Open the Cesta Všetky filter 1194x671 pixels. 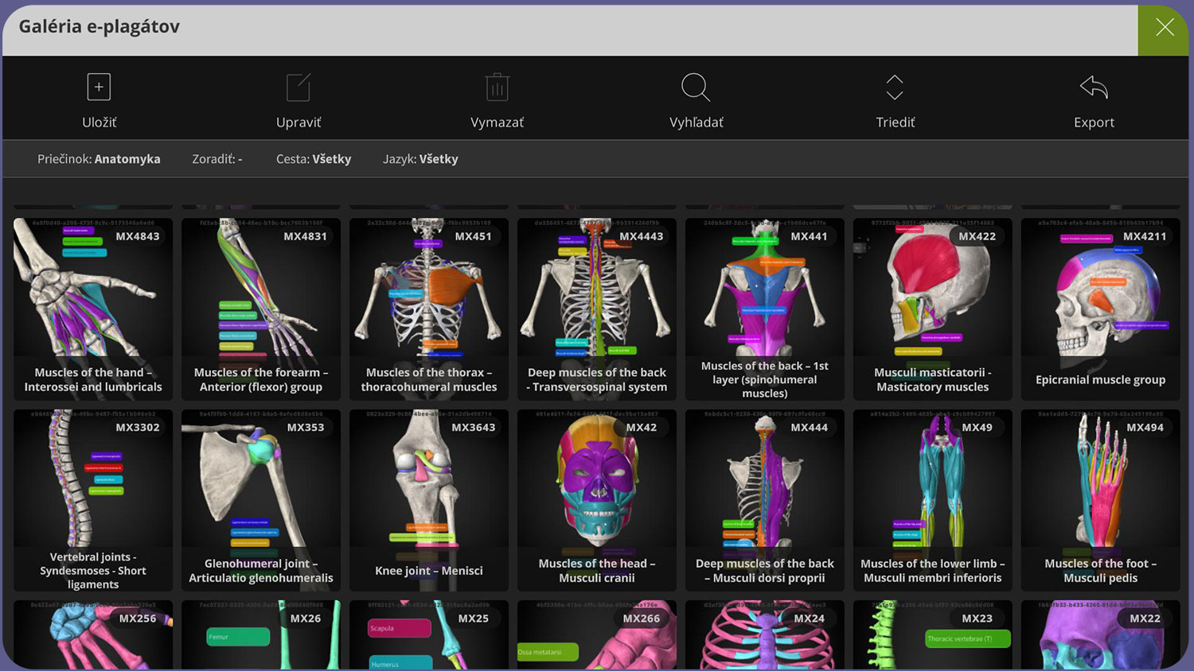[x=314, y=159]
